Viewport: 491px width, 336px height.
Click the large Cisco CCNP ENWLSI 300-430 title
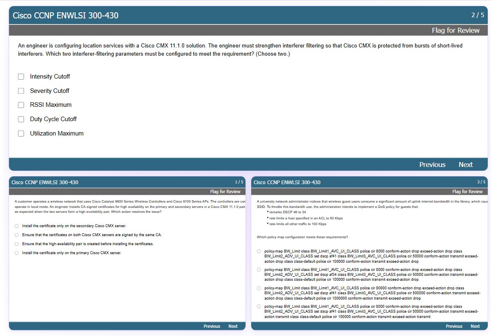pos(65,16)
